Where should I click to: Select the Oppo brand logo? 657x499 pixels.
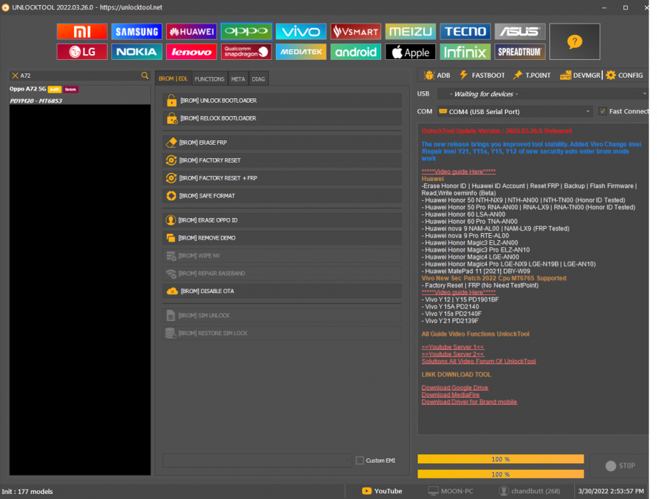[246, 31]
